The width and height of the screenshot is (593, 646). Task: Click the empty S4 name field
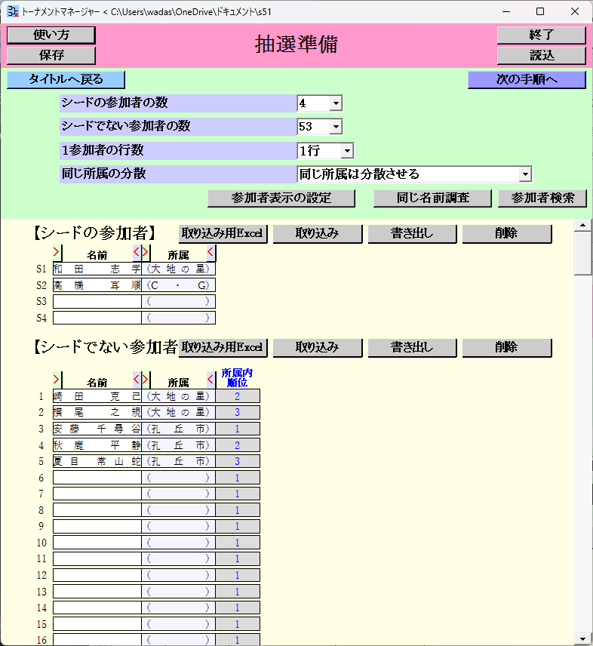97,318
